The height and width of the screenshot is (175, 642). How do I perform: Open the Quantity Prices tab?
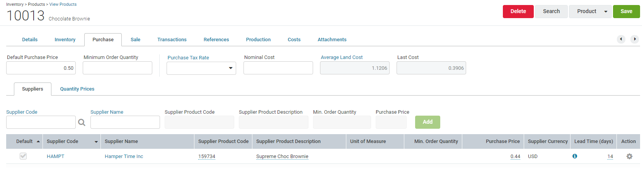[77, 89]
